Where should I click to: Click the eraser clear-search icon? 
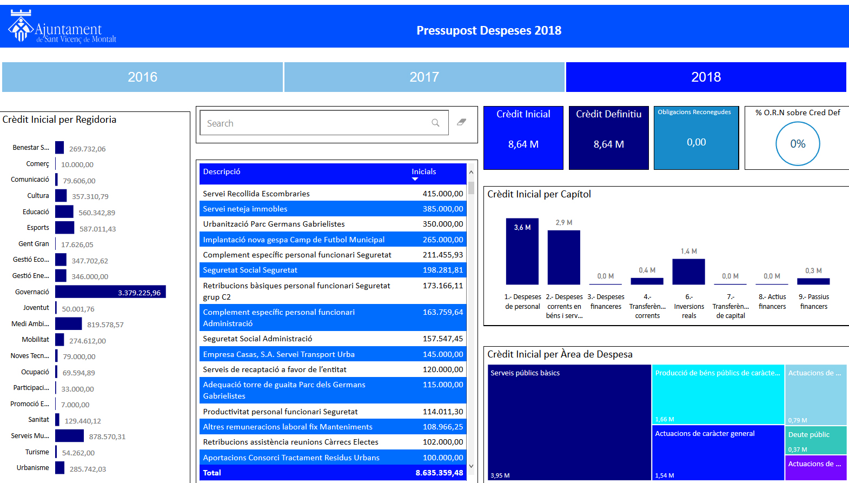pyautogui.click(x=461, y=122)
